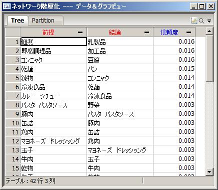Select the 佃煮 cell in row 1
Screen dimensions: 218x190
click(x=53, y=42)
